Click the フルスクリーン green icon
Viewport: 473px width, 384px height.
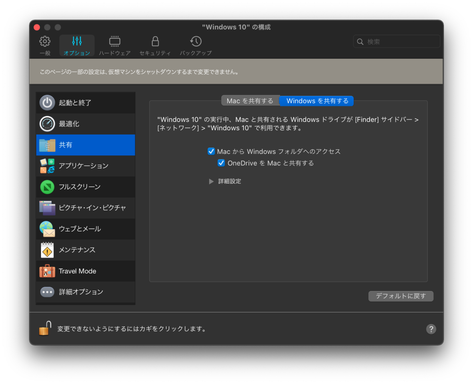coord(47,187)
